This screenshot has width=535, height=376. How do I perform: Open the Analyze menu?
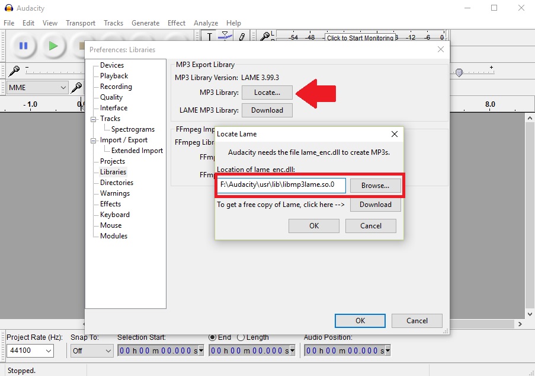(x=206, y=23)
